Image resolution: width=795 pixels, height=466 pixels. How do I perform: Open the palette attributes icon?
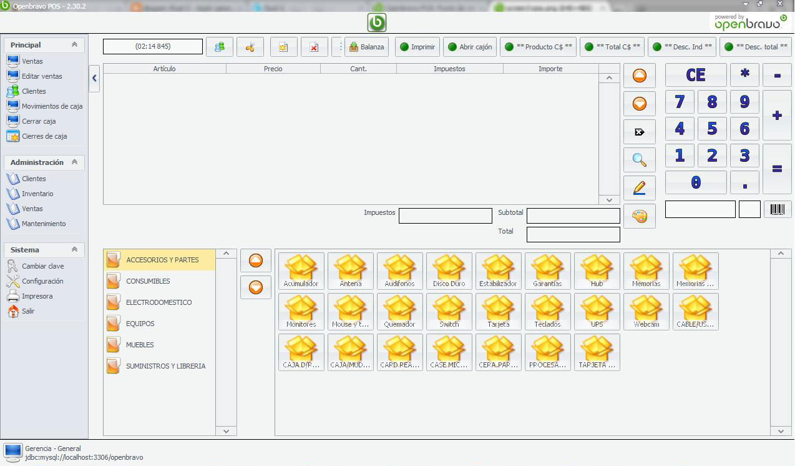point(639,216)
